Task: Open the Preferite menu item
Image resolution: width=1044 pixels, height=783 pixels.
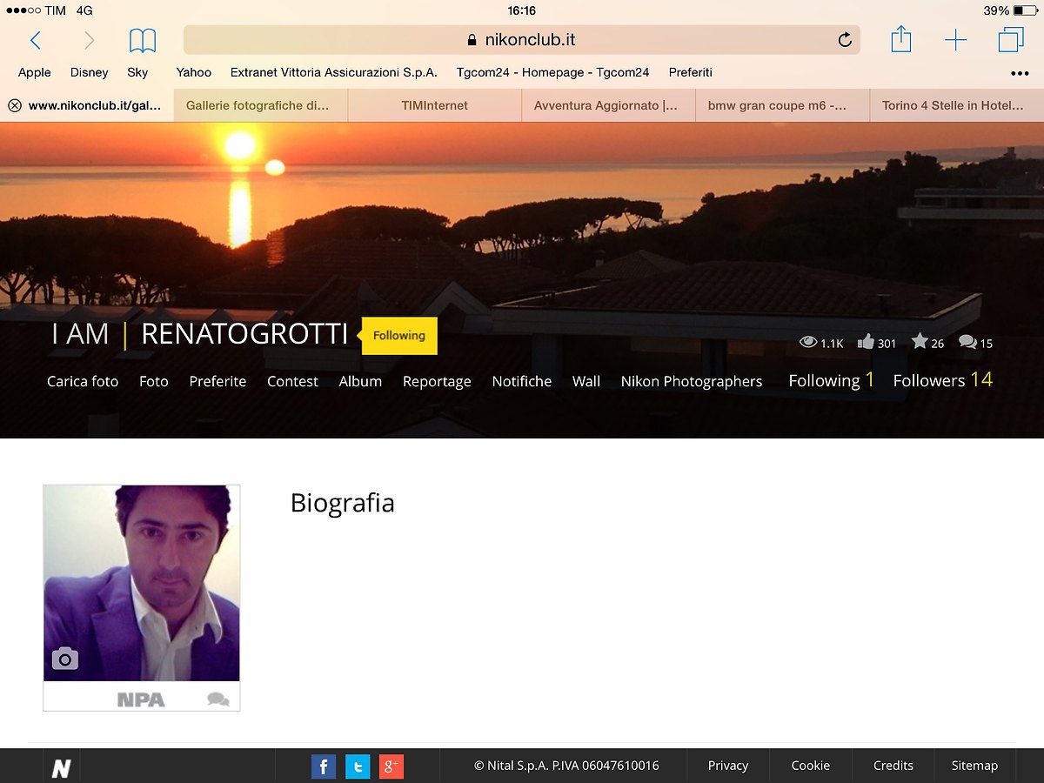Action: click(x=217, y=381)
